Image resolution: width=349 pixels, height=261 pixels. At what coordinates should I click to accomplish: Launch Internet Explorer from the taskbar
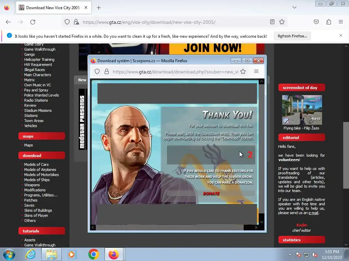(30, 254)
